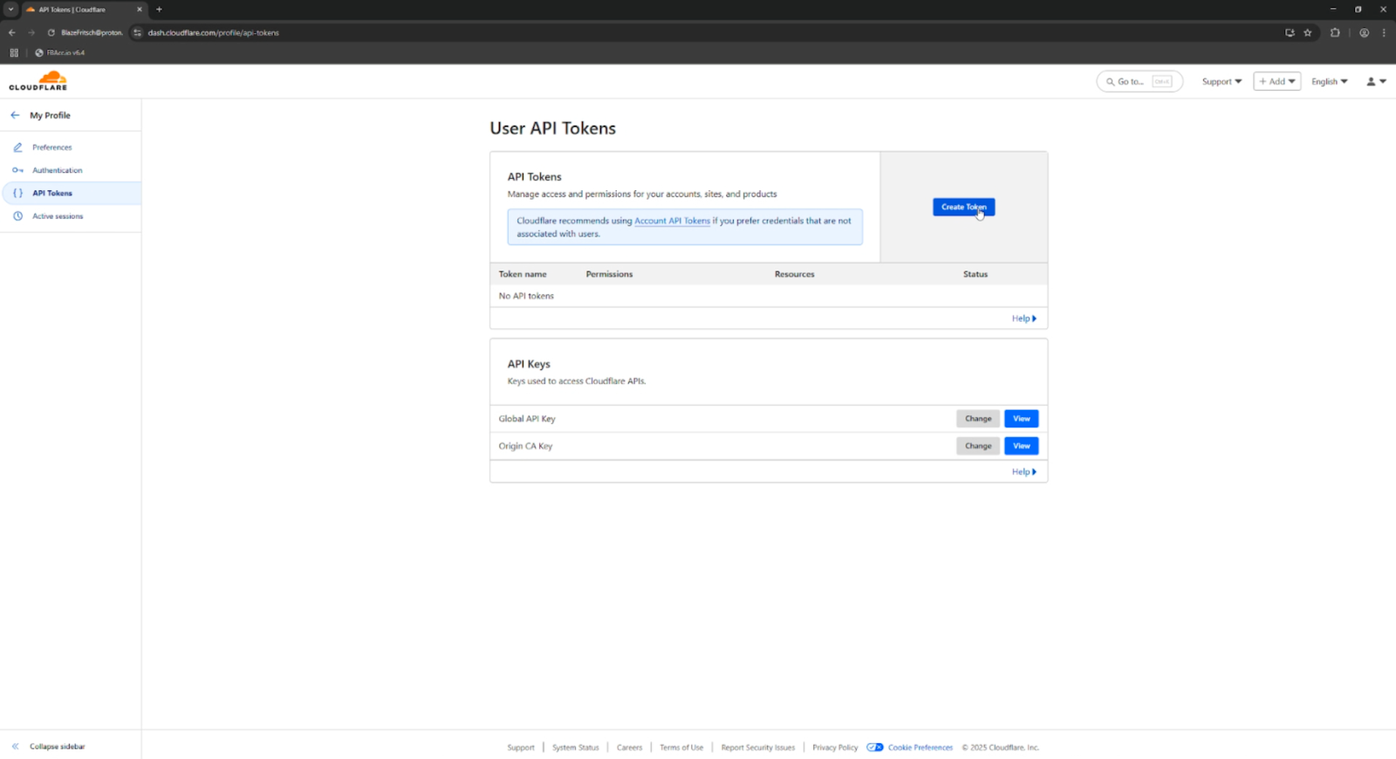
Task: Open Help under API Keys section
Action: [1024, 472]
